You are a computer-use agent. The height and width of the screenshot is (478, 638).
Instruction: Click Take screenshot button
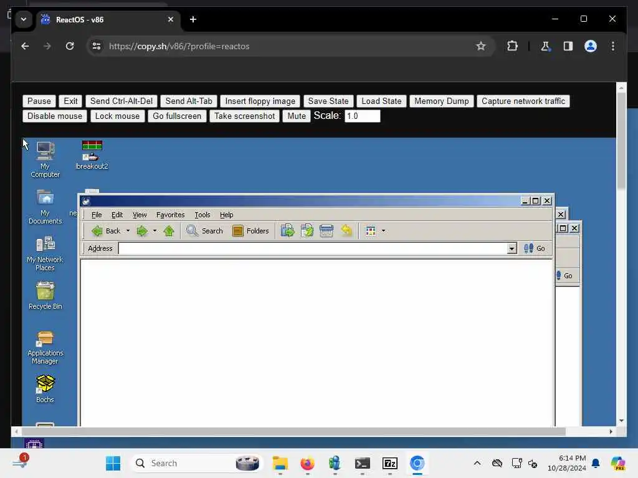click(244, 116)
